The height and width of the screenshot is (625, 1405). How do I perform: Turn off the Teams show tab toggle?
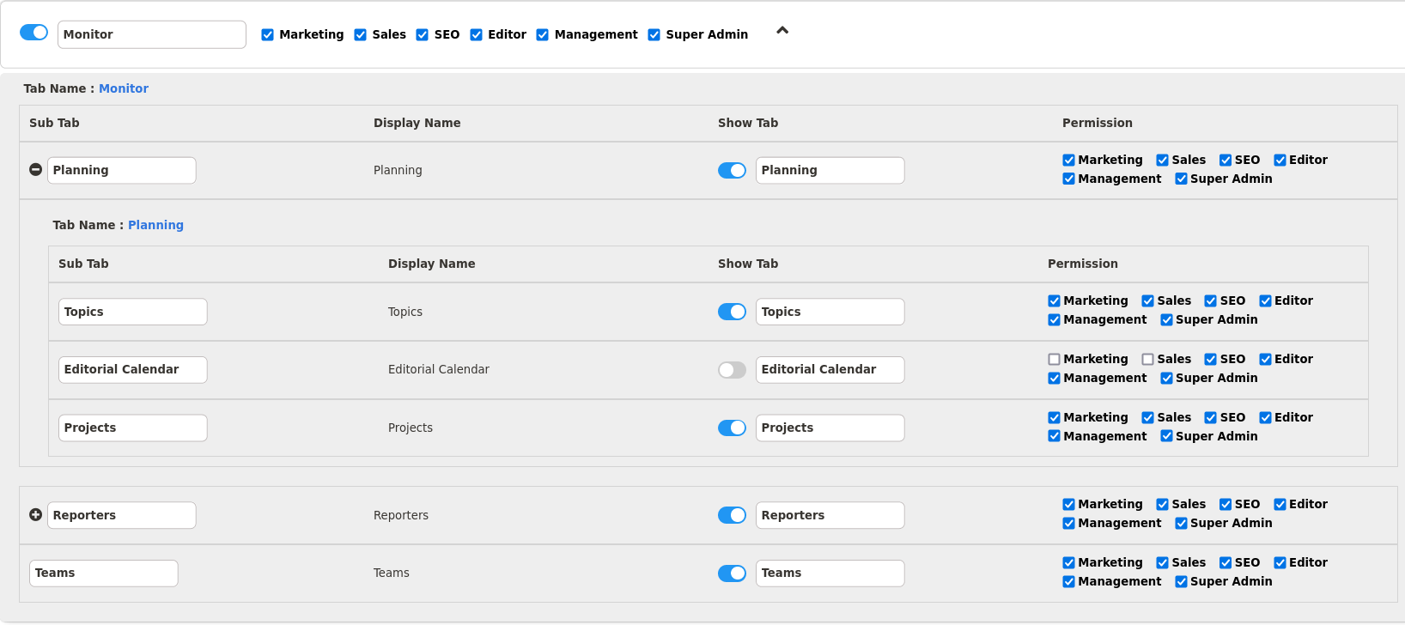point(732,573)
